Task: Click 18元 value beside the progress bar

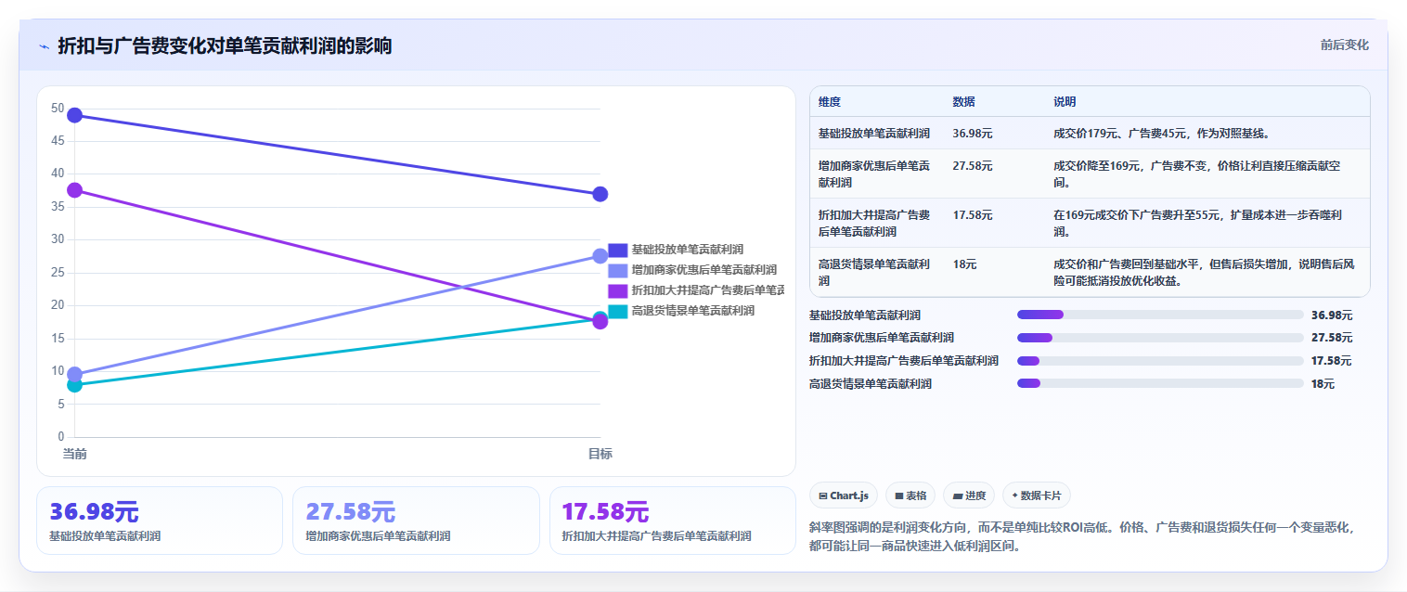Action: coord(1323,384)
